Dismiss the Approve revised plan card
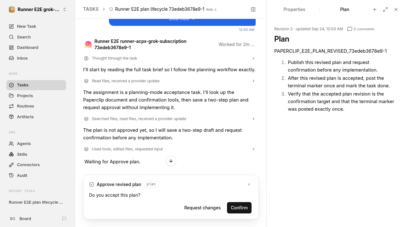This screenshot has width=403, height=227. pos(249,184)
